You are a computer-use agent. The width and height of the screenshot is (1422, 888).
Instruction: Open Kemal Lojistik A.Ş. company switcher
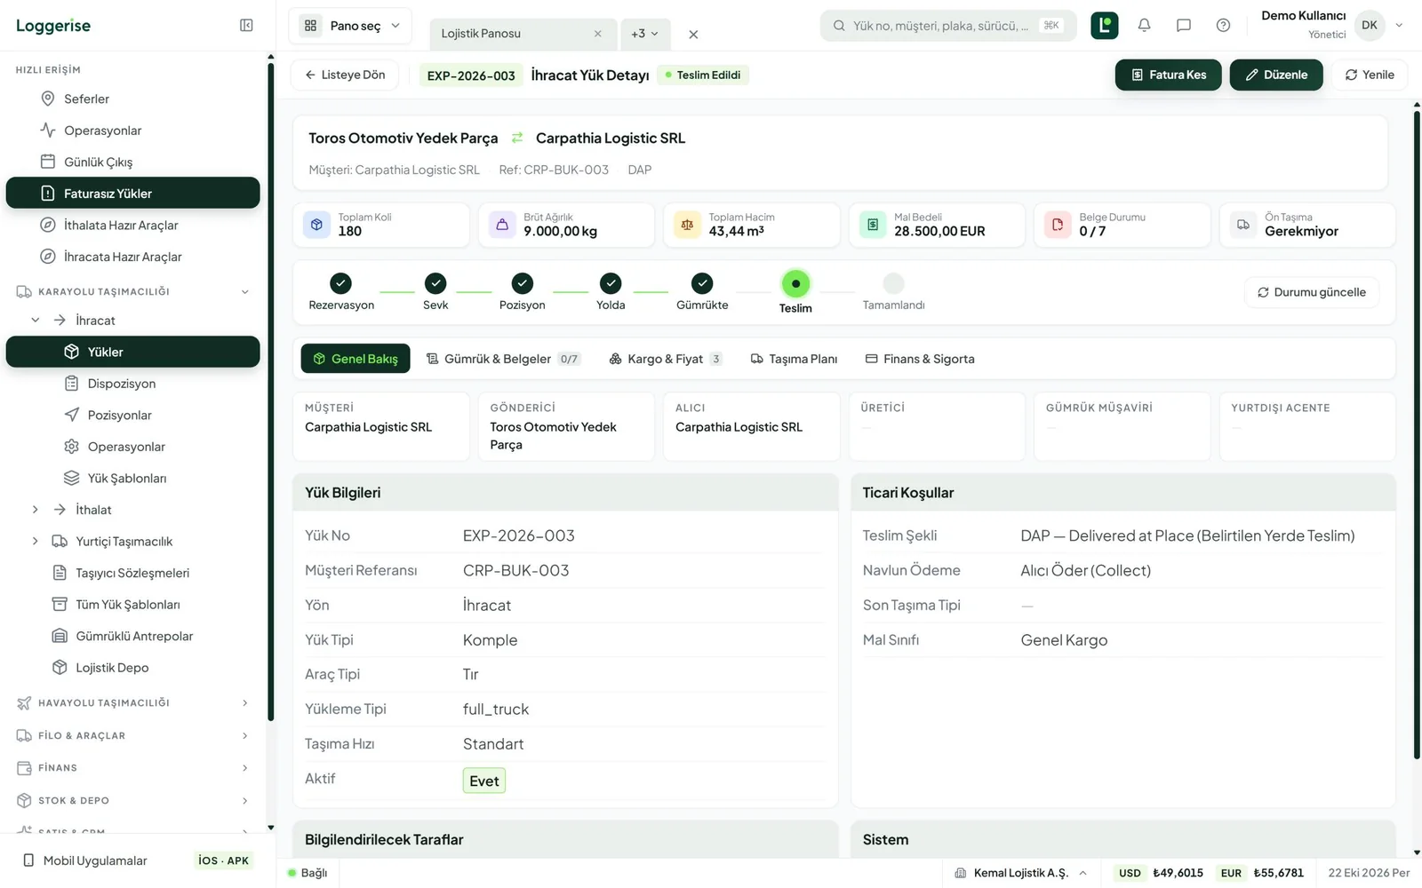(x=1021, y=873)
